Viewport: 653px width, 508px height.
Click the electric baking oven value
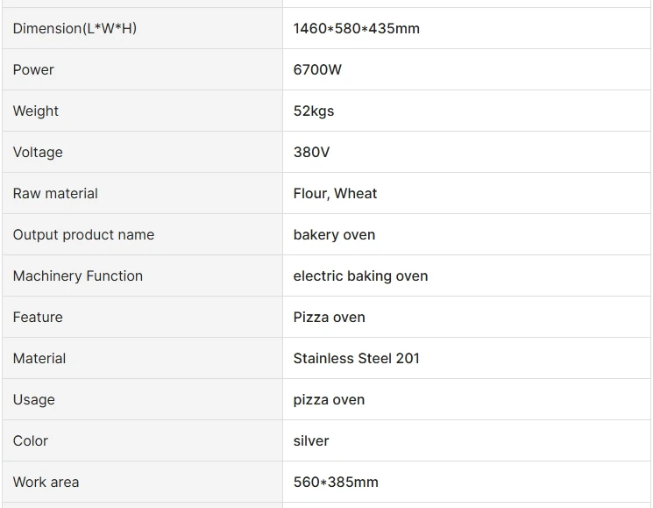click(x=360, y=275)
